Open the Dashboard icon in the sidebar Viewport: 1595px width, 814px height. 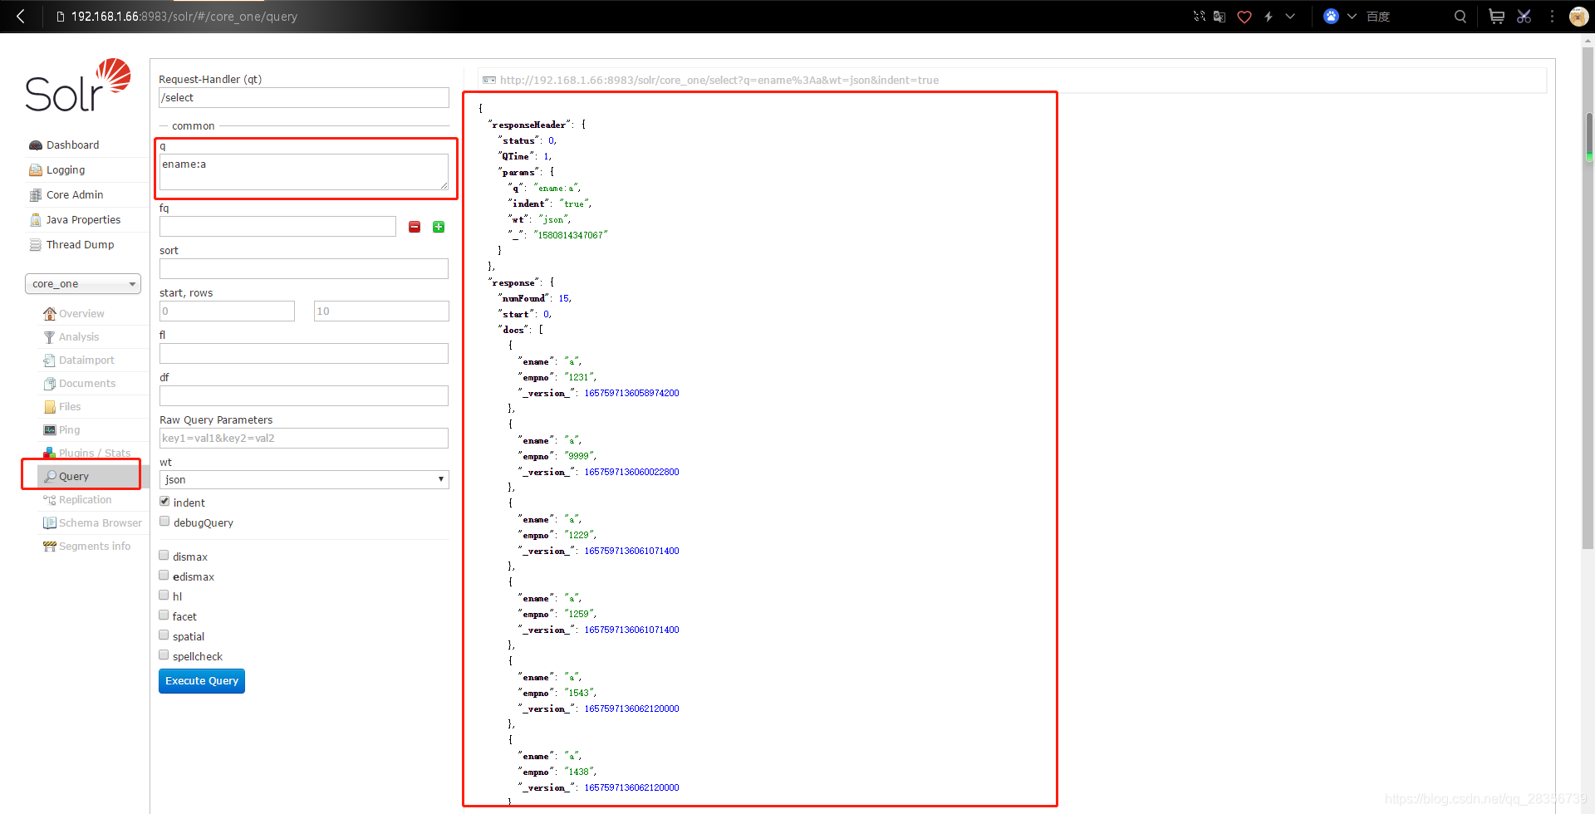tap(36, 145)
